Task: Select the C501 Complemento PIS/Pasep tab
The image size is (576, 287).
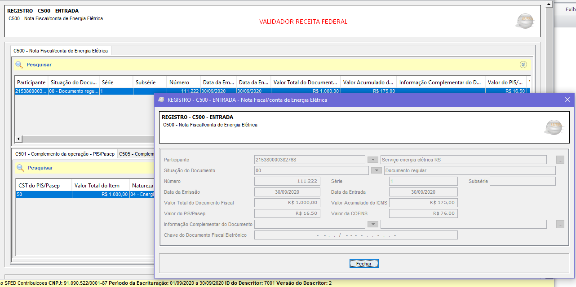Action: click(x=64, y=154)
